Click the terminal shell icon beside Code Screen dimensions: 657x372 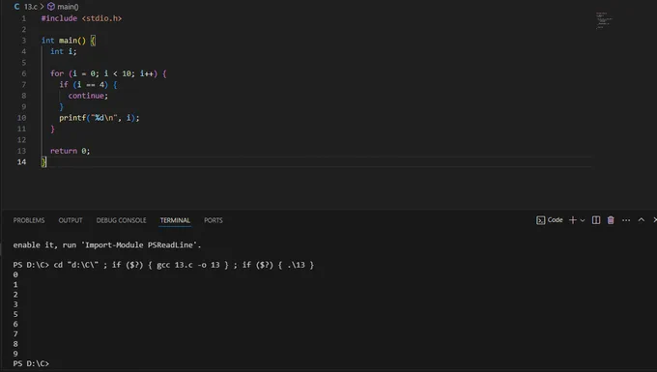pos(540,220)
